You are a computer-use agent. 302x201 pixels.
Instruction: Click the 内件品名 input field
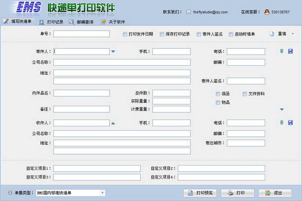82,93
